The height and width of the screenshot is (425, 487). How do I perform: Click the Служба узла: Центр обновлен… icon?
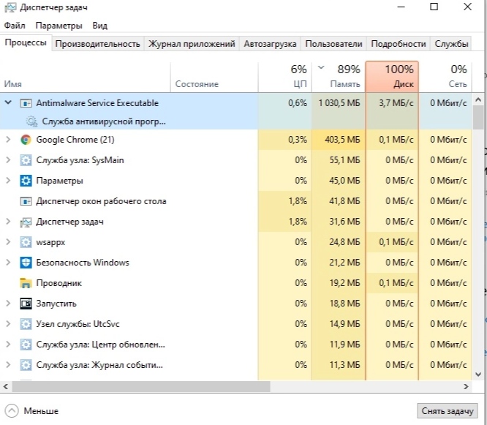coord(26,345)
